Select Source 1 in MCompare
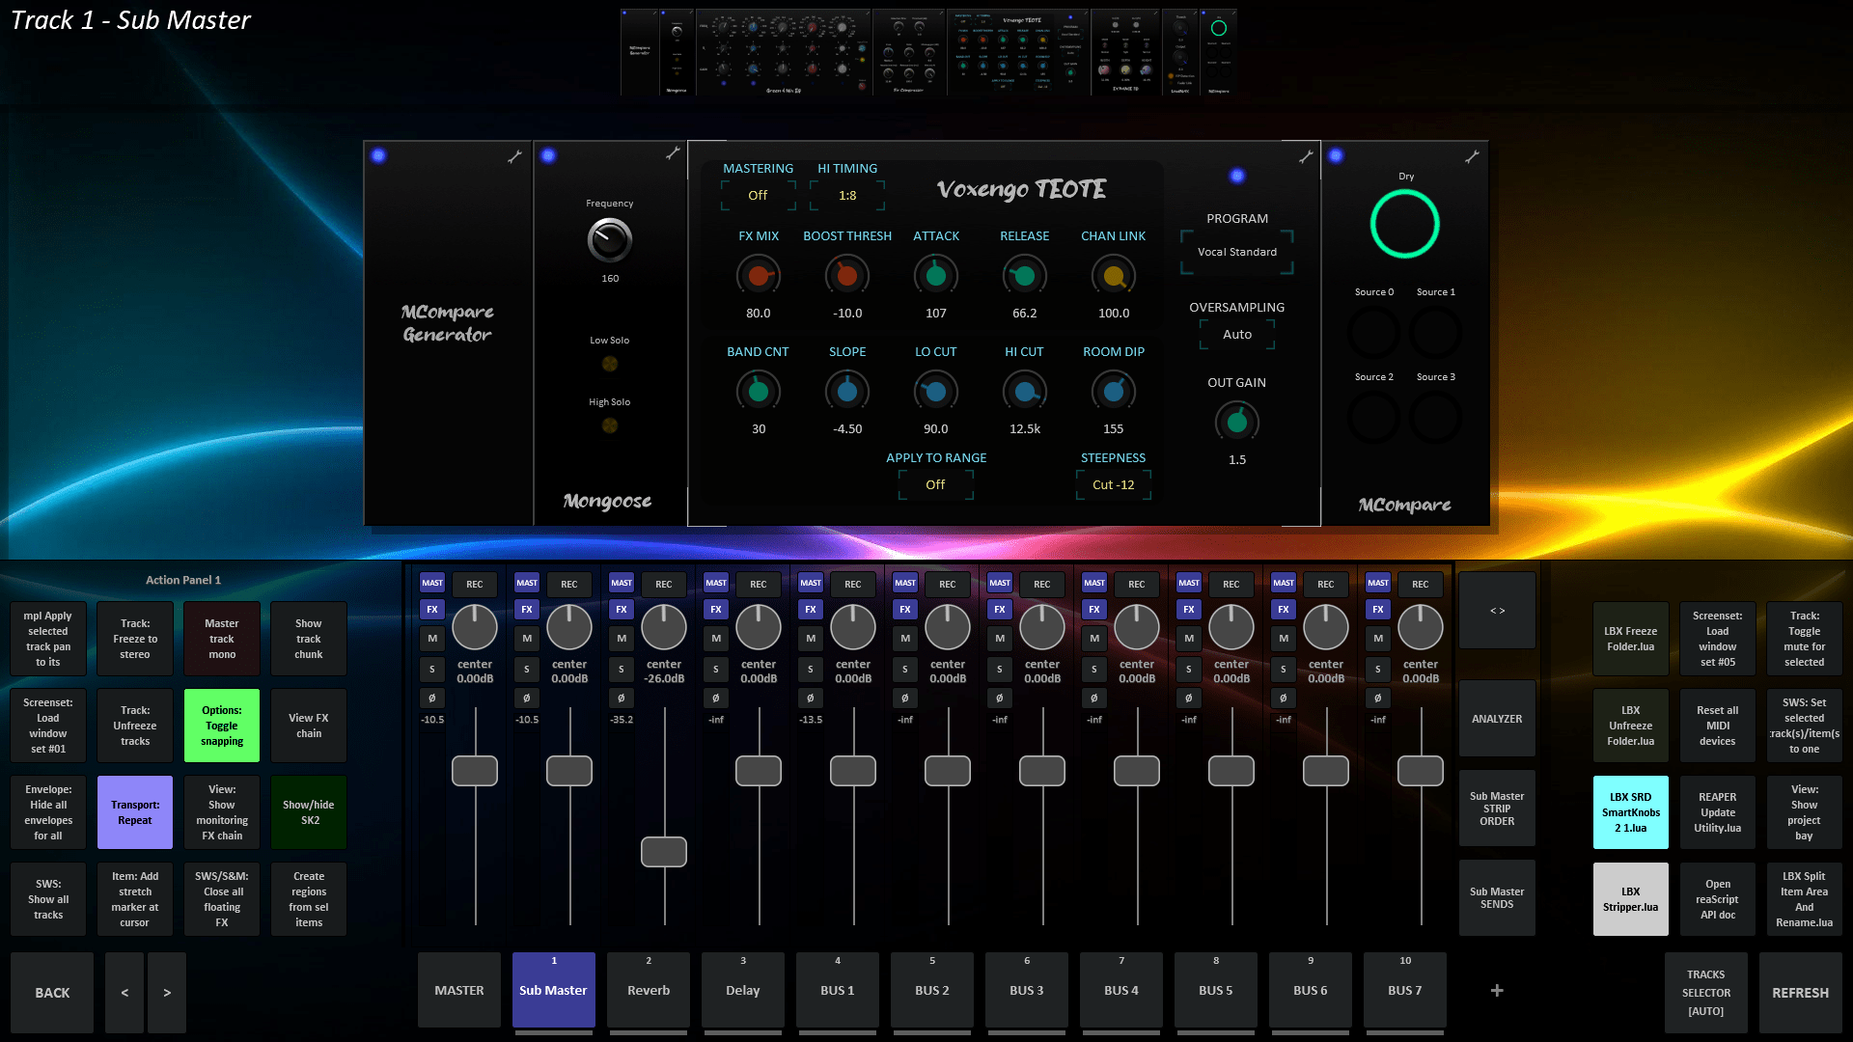 click(1436, 333)
